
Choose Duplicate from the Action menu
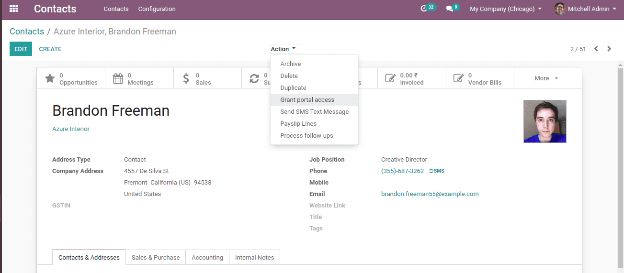pos(314,87)
